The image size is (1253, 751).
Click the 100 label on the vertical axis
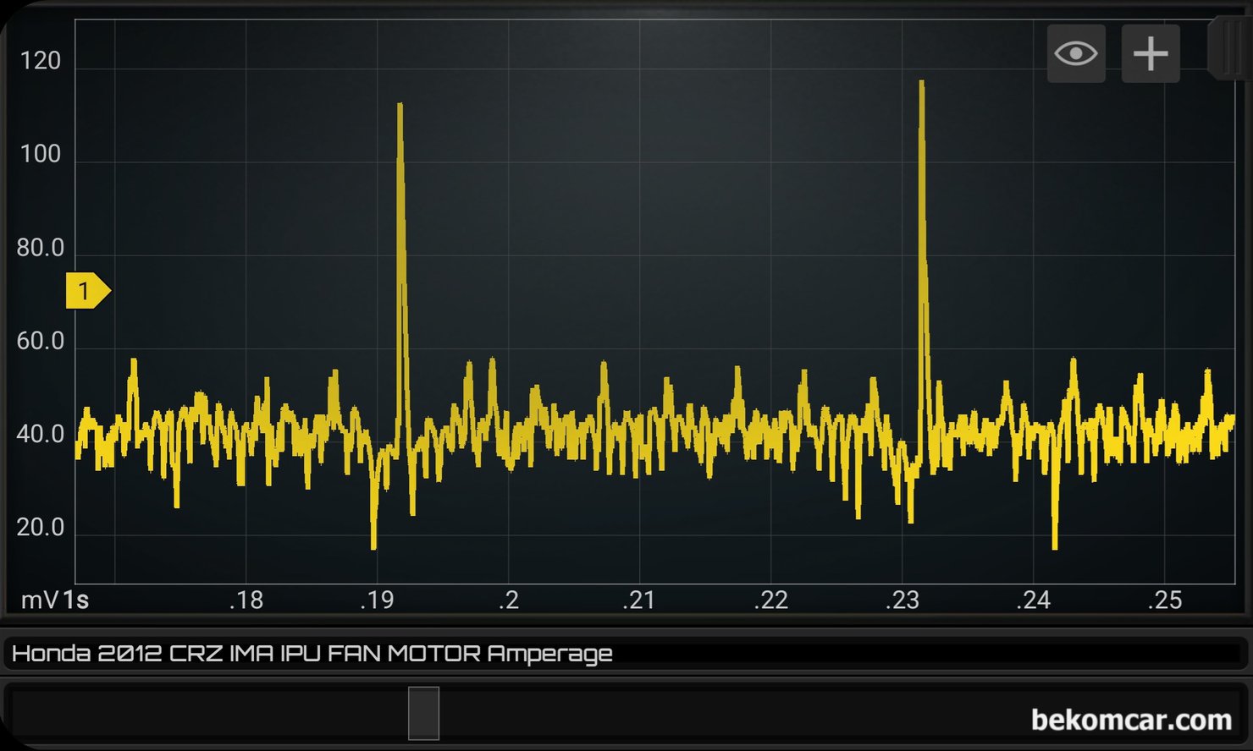tap(40, 154)
